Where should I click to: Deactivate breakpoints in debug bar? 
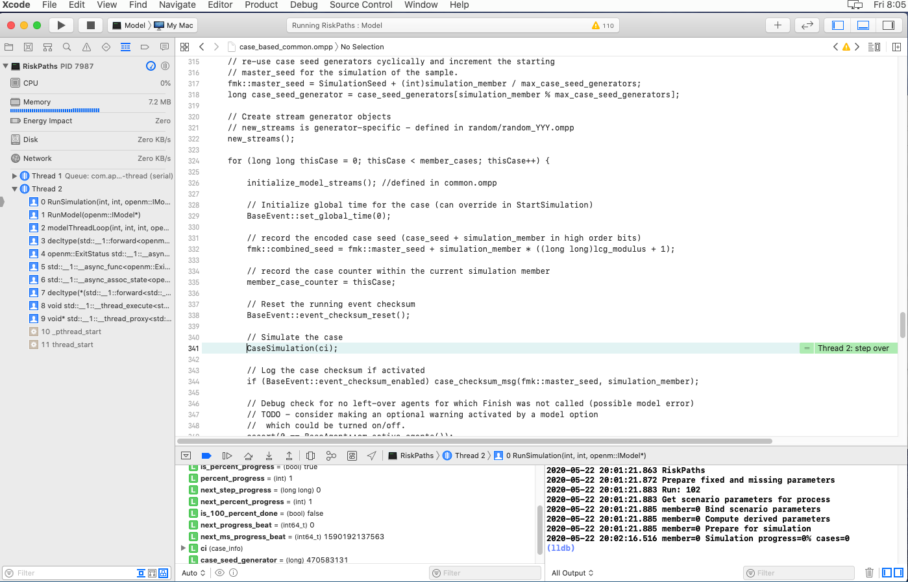tap(206, 456)
